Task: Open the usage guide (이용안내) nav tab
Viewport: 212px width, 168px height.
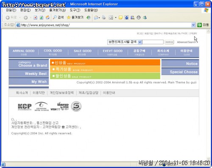Action: (187, 52)
